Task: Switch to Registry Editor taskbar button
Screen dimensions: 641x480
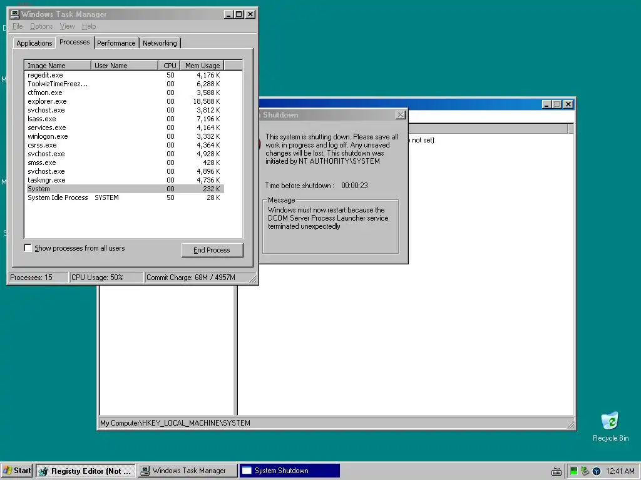Action: click(86, 471)
